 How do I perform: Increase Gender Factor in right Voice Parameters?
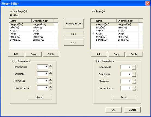[x=134, y=87]
